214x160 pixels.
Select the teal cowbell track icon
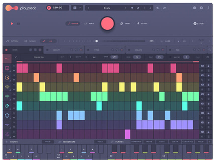[7, 106]
